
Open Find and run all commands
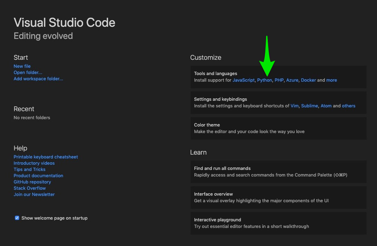tap(279, 172)
